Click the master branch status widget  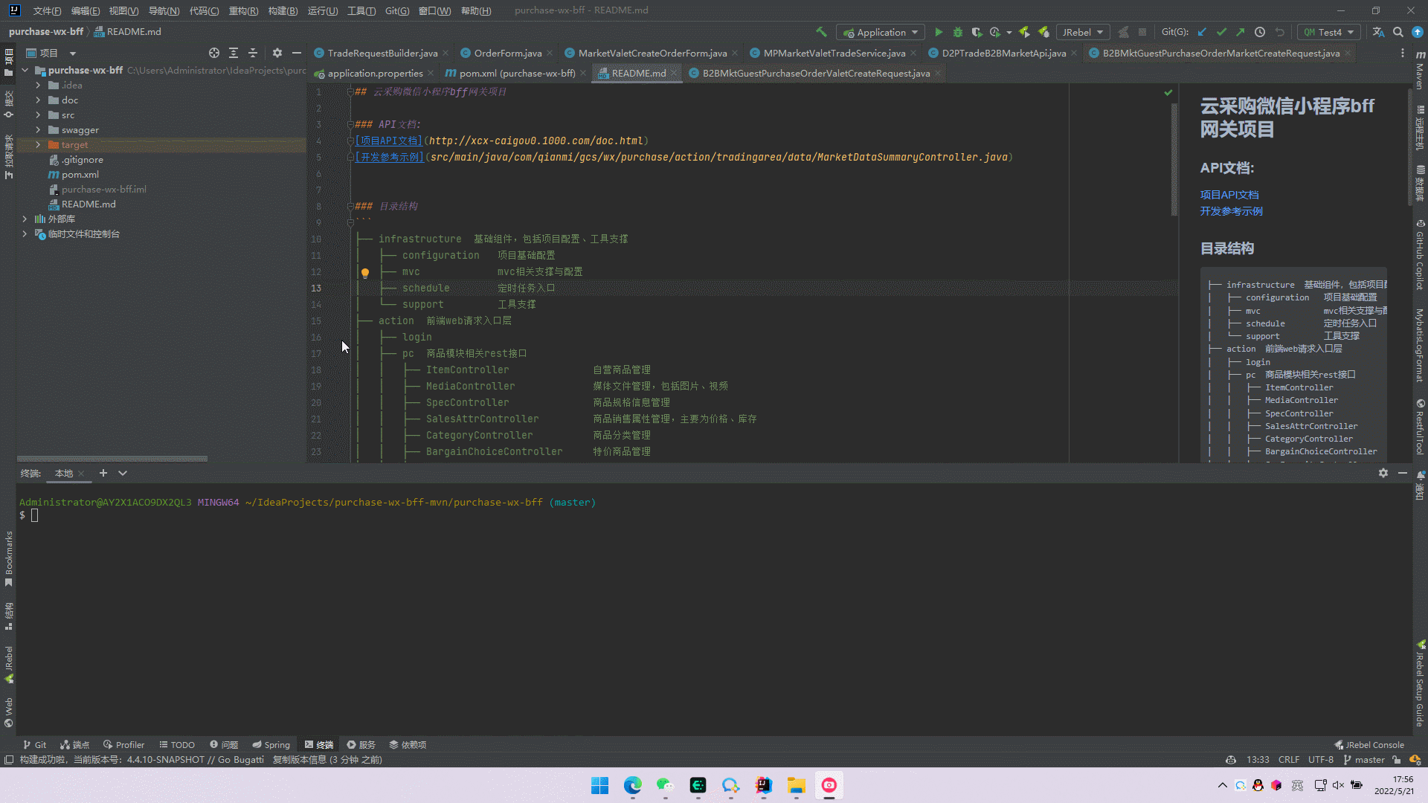click(1364, 760)
